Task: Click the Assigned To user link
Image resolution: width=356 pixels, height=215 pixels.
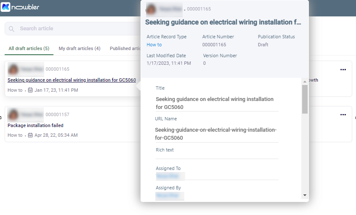Action: tap(170, 176)
